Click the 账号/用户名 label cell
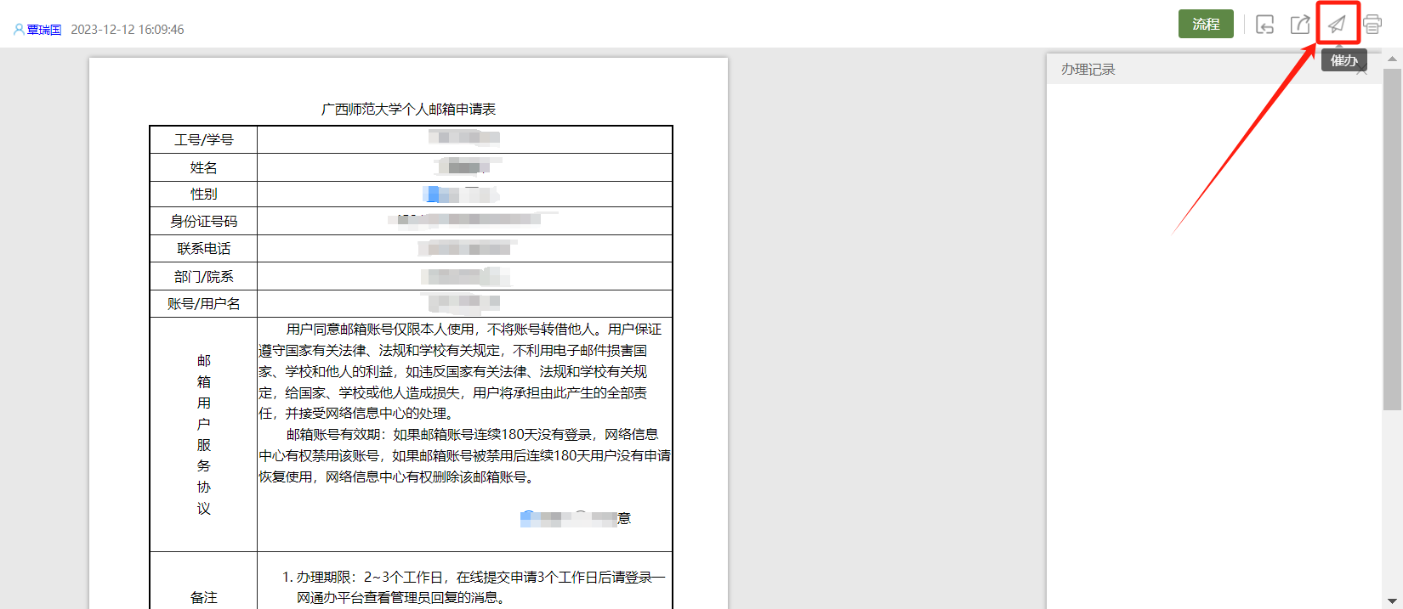The image size is (1403, 609). click(x=203, y=303)
